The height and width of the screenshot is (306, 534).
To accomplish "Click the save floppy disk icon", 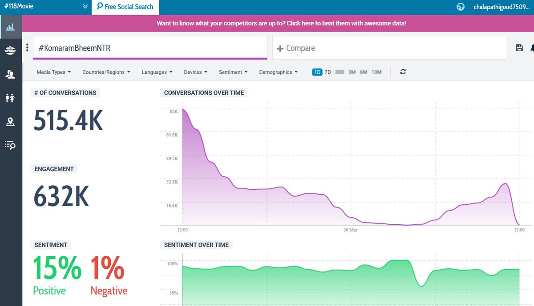I will (519, 48).
